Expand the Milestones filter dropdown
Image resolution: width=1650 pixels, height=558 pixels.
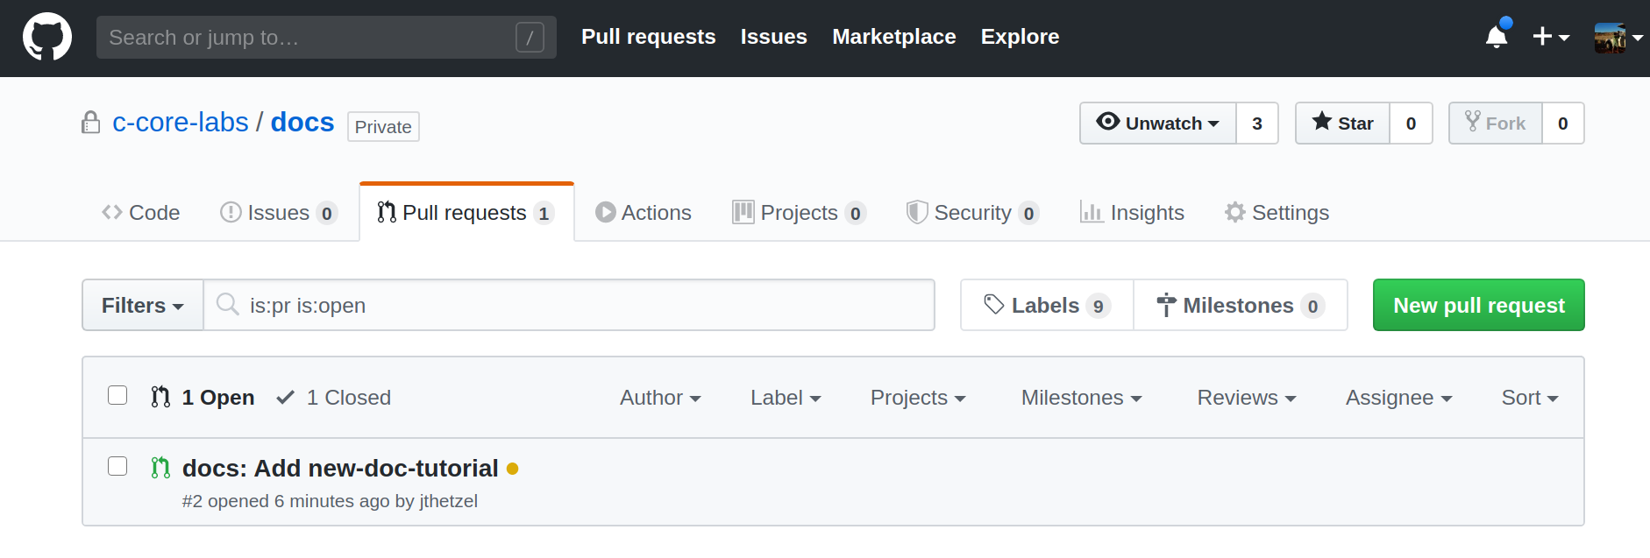pyautogui.click(x=1082, y=398)
